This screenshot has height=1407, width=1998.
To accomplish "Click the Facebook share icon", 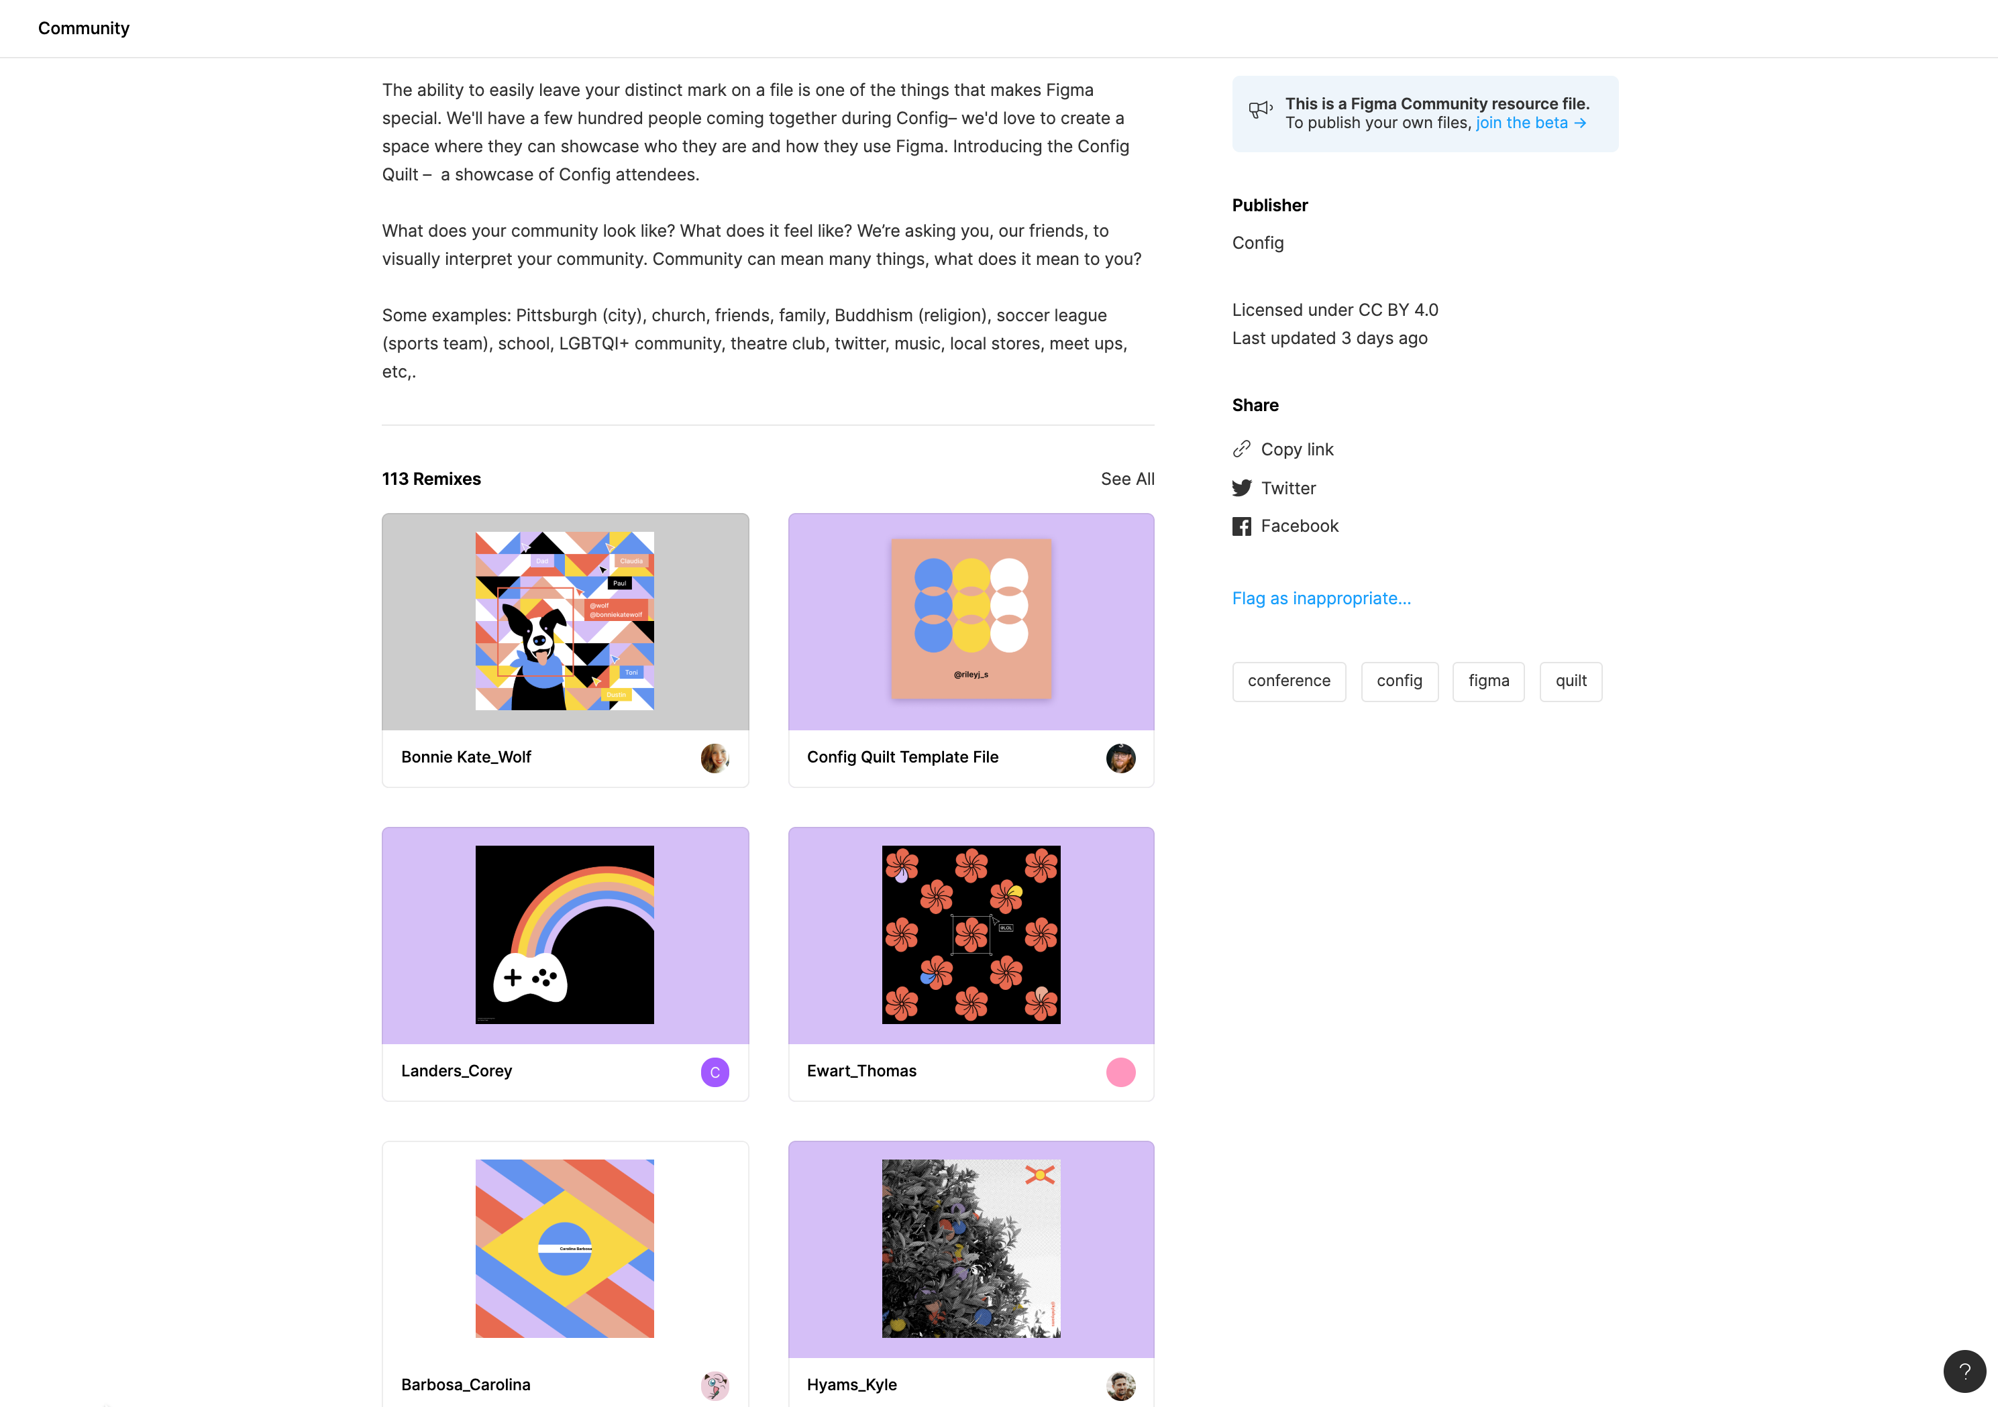I will click(1241, 525).
